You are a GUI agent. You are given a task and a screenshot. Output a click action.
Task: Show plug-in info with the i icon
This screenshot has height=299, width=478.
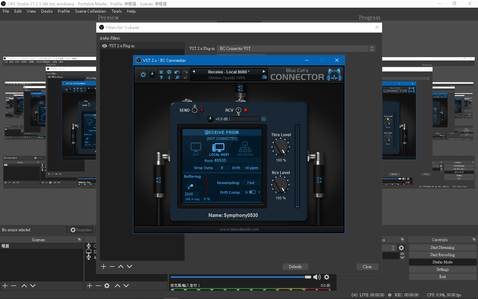click(x=169, y=77)
